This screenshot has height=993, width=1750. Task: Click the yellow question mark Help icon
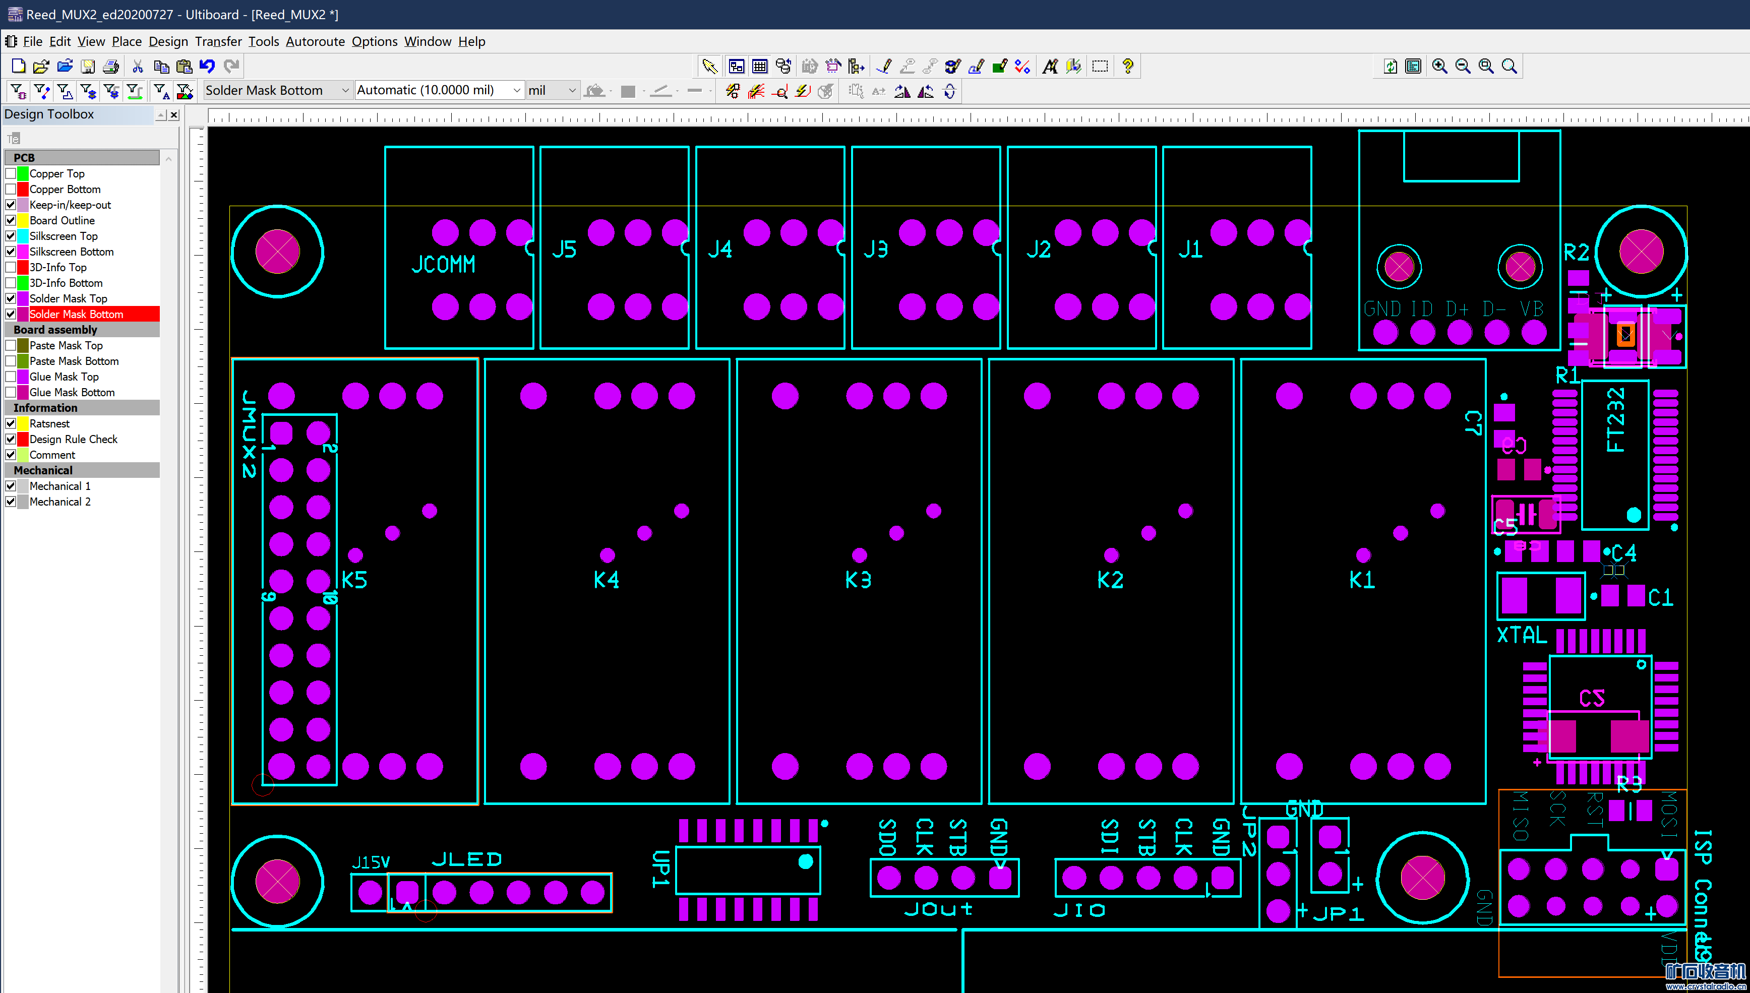click(1127, 66)
